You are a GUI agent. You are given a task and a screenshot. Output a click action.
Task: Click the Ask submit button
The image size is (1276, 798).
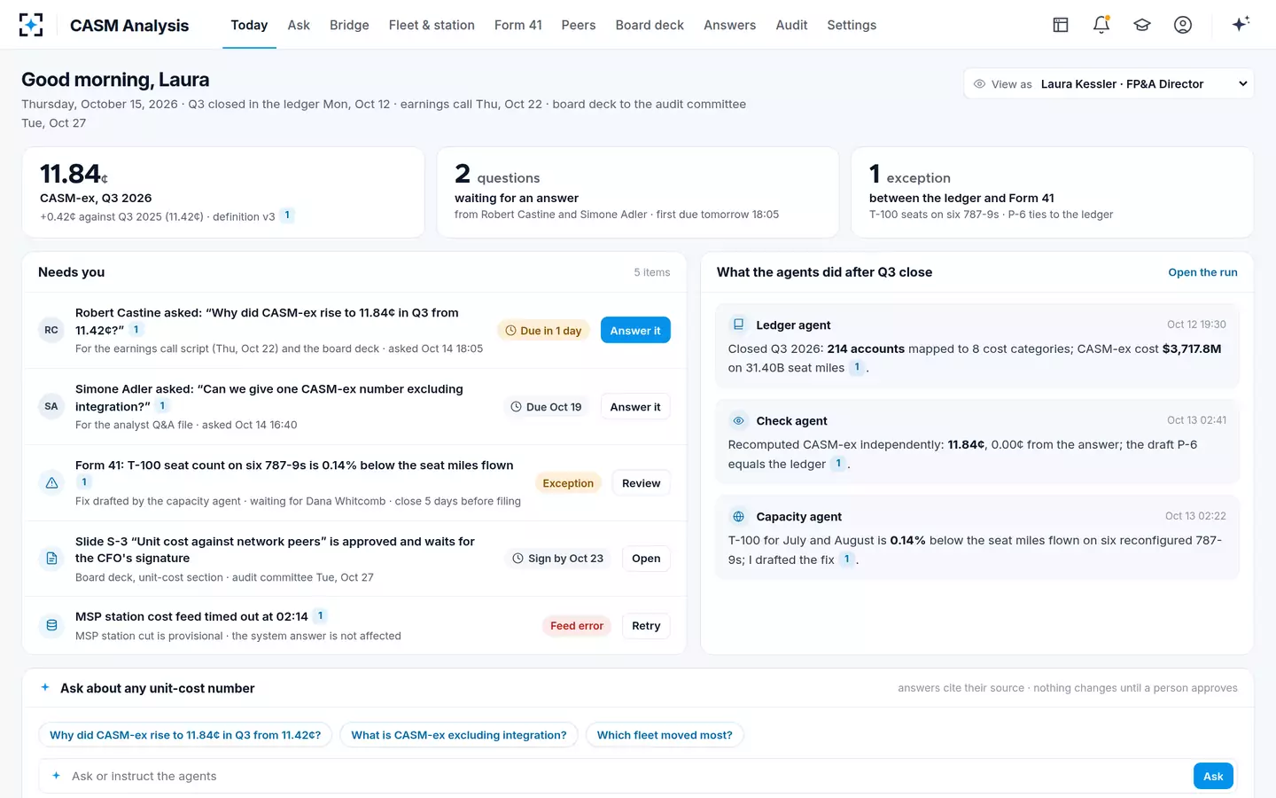pos(1213,776)
